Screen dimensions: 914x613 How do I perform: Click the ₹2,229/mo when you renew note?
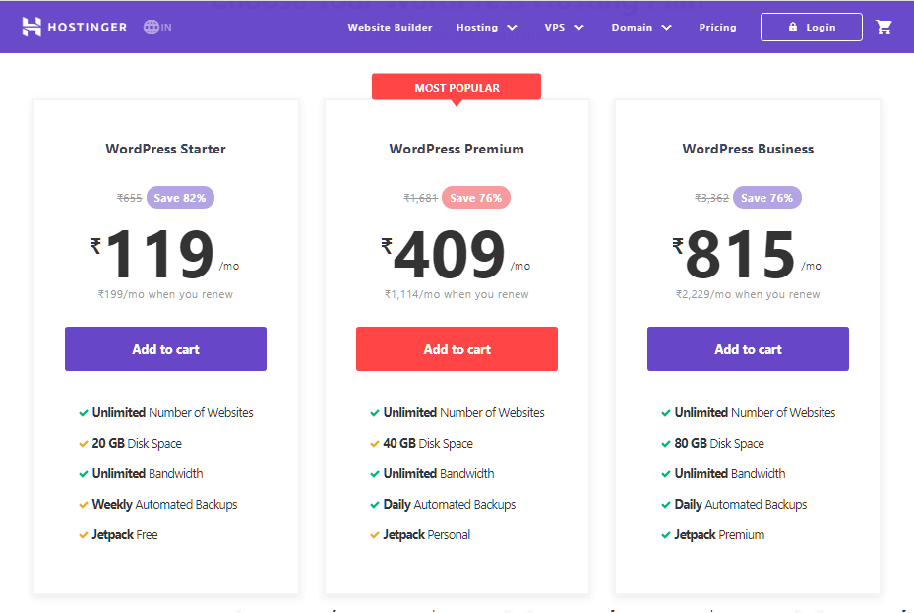748,294
